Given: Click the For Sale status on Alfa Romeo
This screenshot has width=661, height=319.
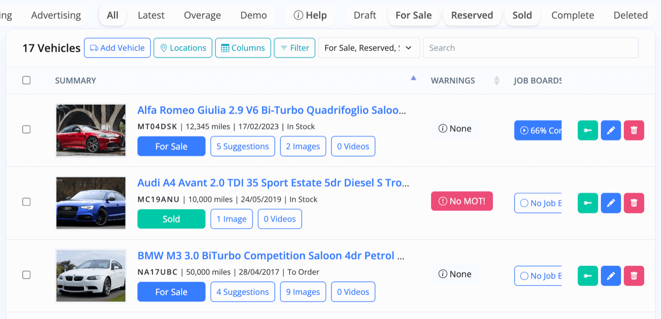Looking at the screenshot, I should click(171, 146).
